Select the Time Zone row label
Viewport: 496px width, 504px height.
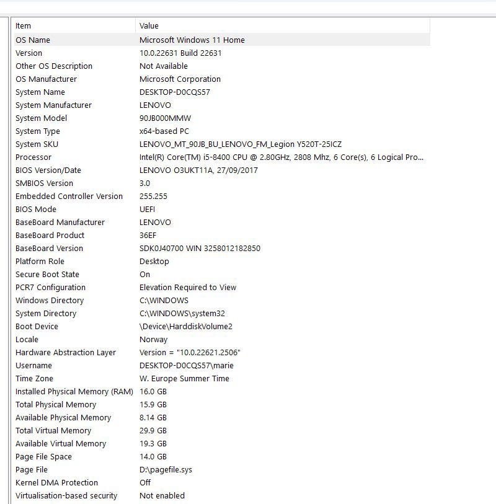coord(34,378)
